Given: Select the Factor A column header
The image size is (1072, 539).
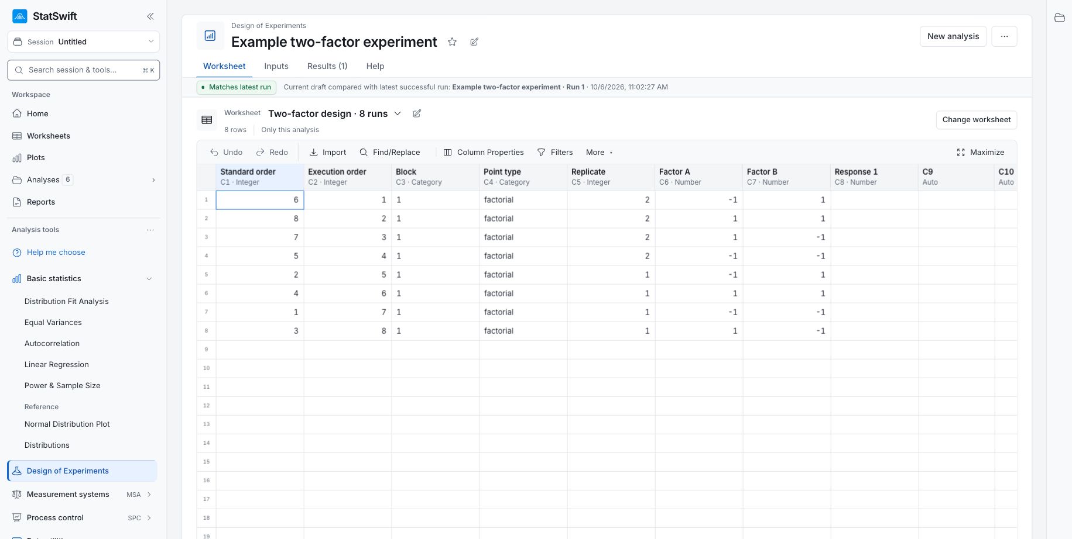Looking at the screenshot, I should [698, 177].
